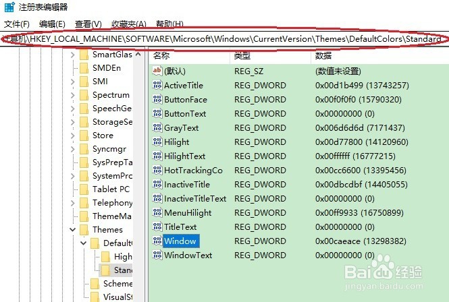The image size is (449, 302).
Task: Expand the SmartGlass tree node
Action: (73, 55)
